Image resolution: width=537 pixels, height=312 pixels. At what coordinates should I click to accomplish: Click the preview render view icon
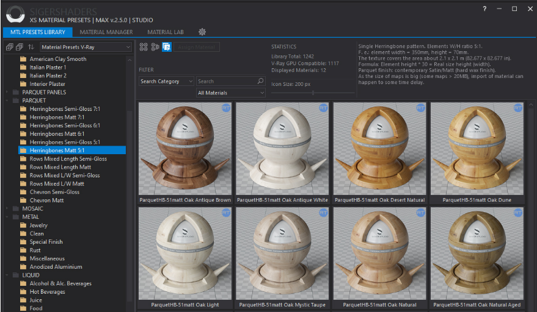click(155, 47)
